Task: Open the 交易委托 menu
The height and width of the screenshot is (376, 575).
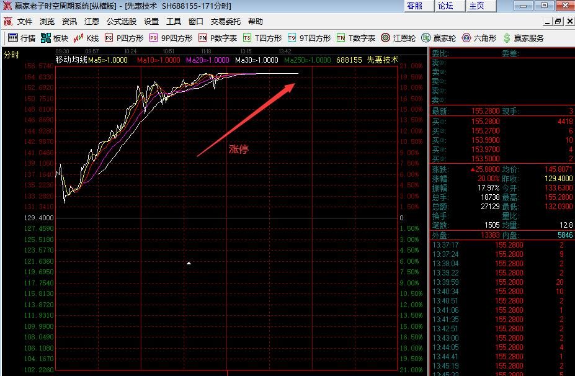Action: [x=226, y=21]
